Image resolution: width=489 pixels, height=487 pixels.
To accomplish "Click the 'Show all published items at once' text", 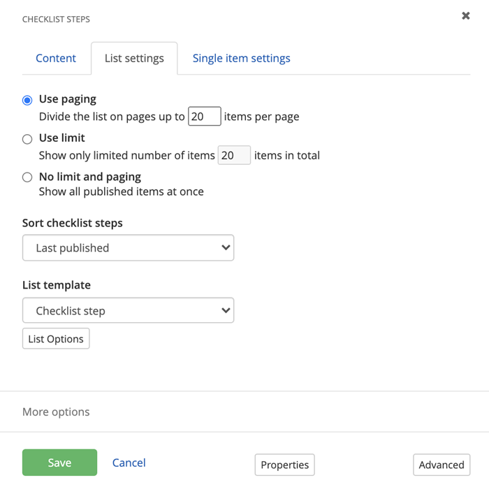I will pyautogui.click(x=122, y=191).
